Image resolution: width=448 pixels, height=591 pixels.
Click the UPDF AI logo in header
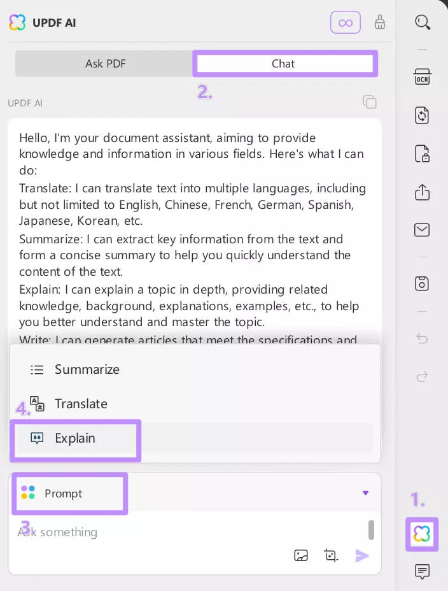17,23
